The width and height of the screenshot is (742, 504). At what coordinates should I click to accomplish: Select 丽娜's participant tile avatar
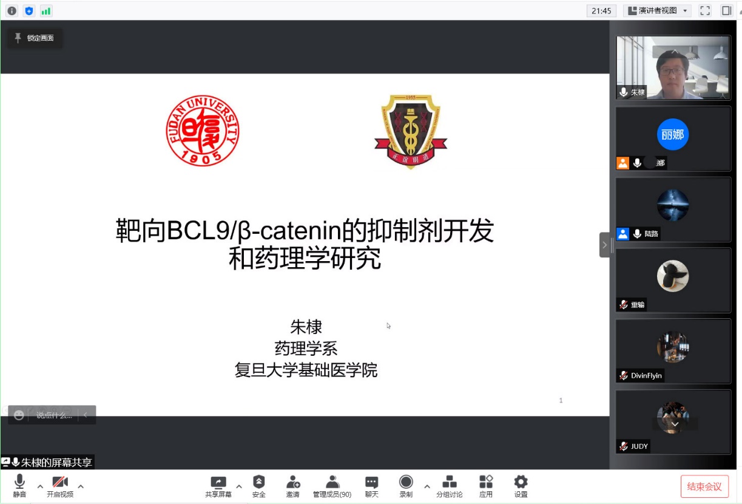[673, 135]
